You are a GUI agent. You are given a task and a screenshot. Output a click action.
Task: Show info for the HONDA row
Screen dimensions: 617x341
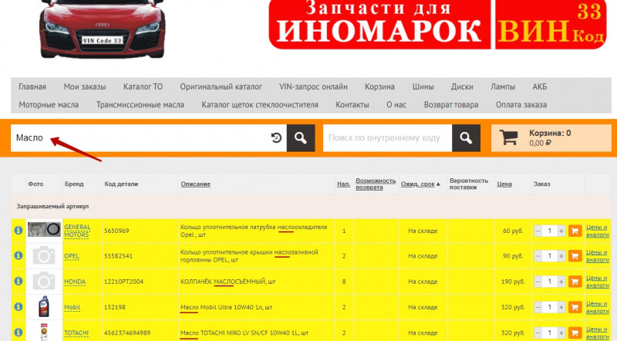coord(18,281)
